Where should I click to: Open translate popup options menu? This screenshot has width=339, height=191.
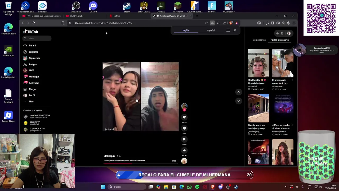pos(228,30)
